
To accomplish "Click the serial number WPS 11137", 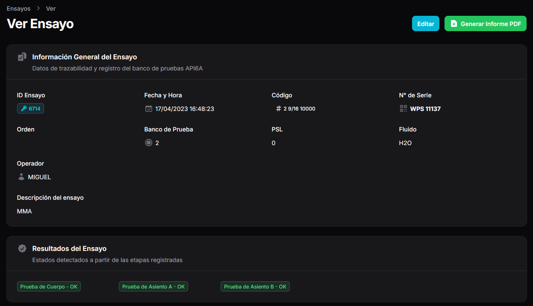I will [425, 109].
